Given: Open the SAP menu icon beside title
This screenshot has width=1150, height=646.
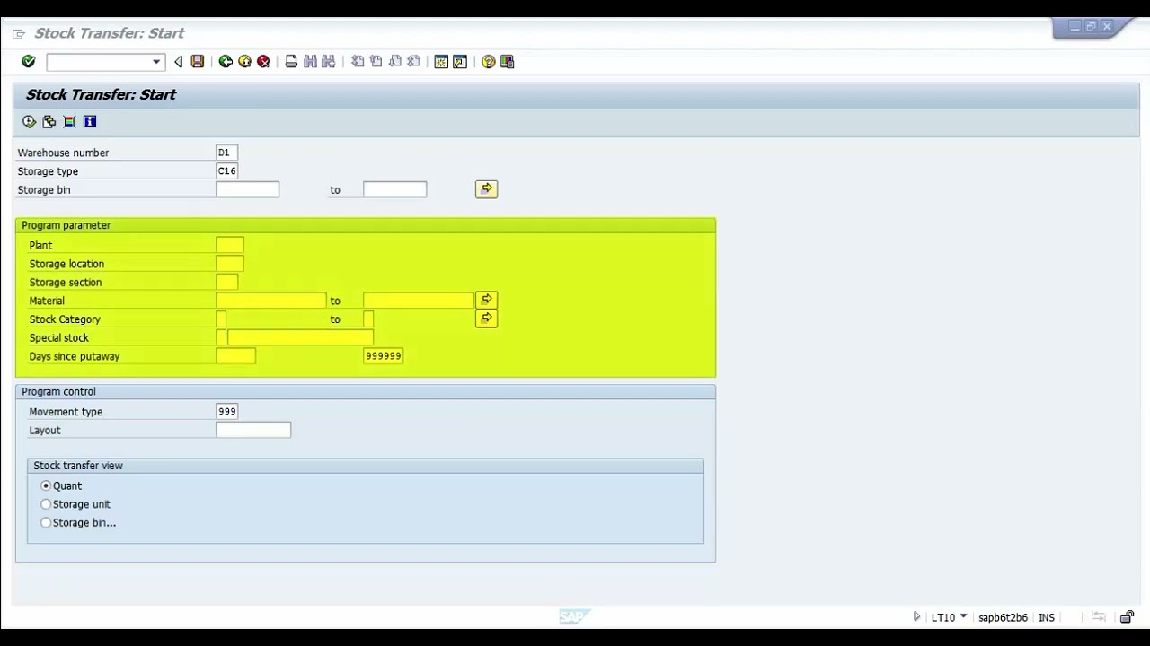Looking at the screenshot, I should click(18, 34).
